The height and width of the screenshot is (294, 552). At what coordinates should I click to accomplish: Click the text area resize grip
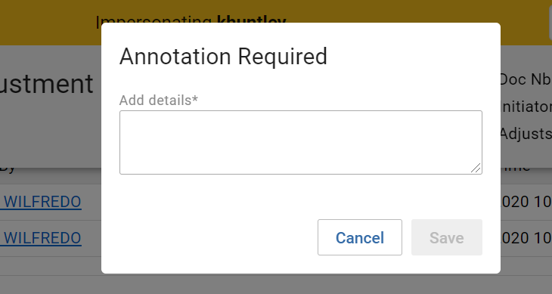pos(476,168)
